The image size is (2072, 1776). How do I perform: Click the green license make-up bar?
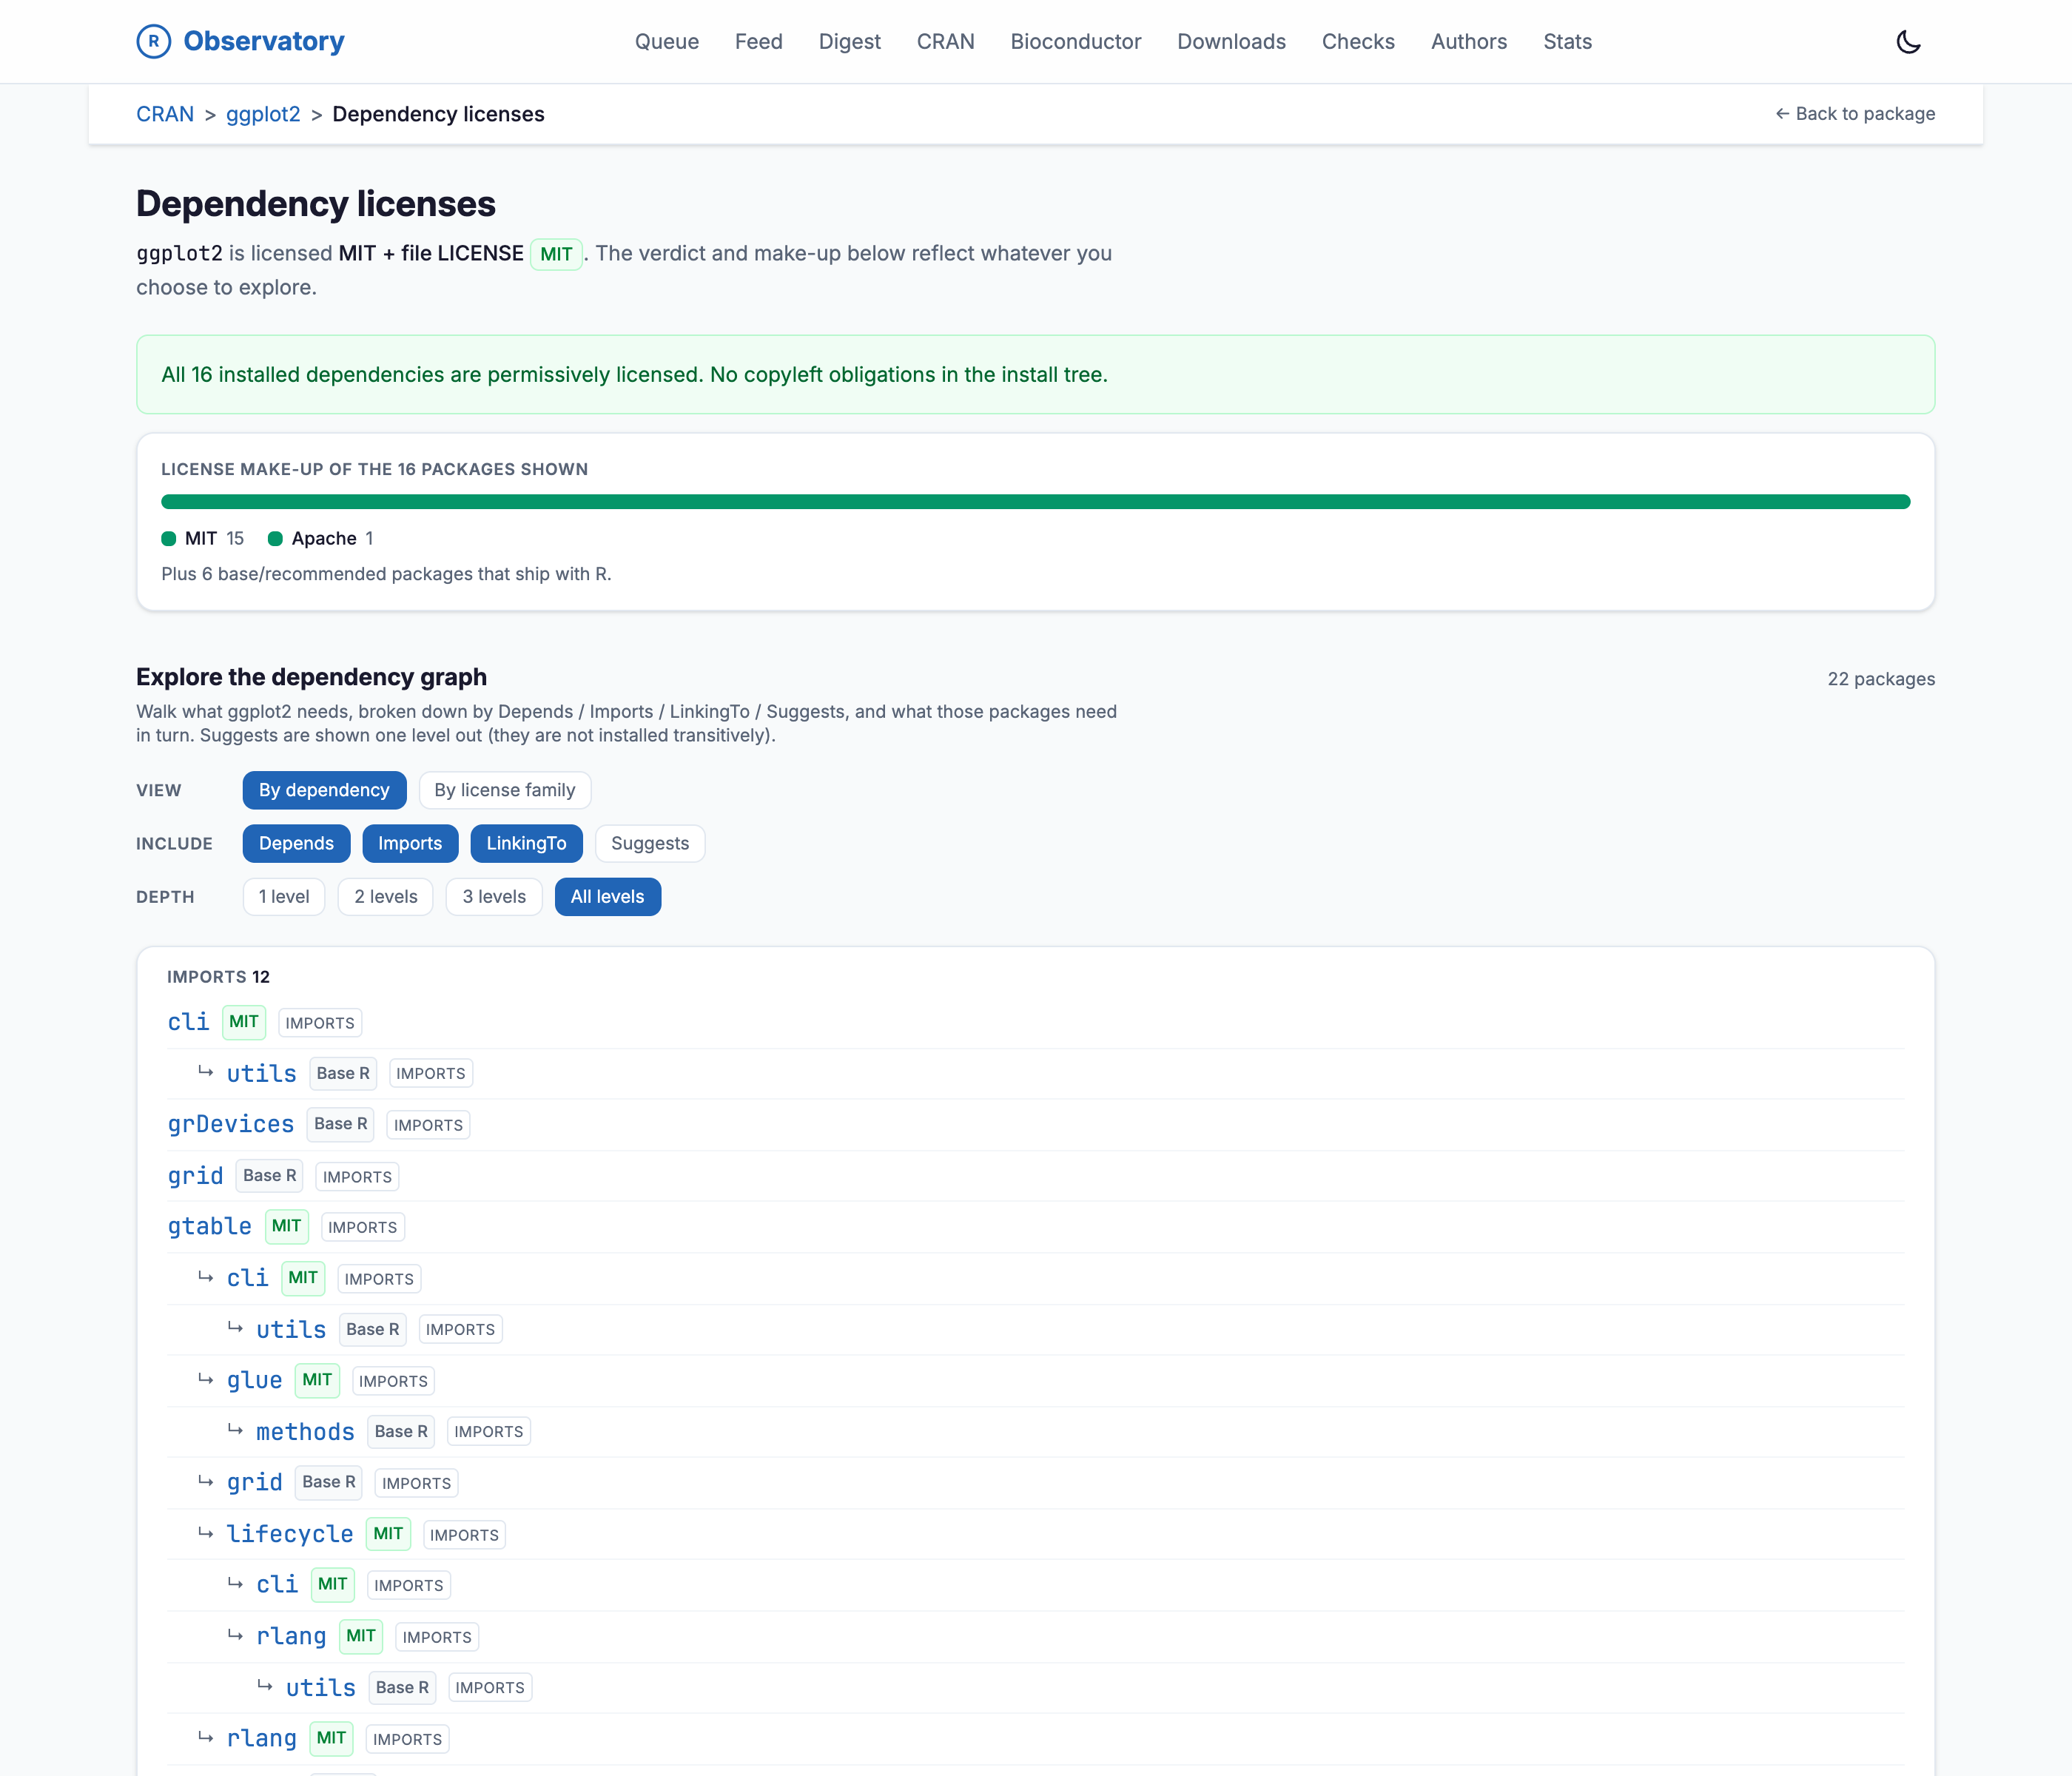coord(1036,502)
